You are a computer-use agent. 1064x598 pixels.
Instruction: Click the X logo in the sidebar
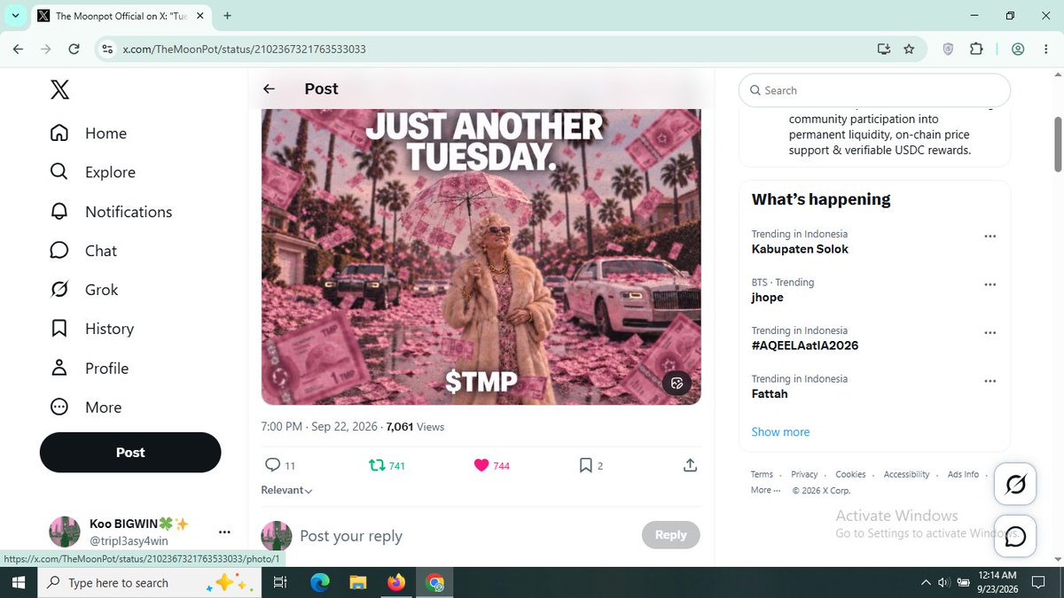[59, 89]
